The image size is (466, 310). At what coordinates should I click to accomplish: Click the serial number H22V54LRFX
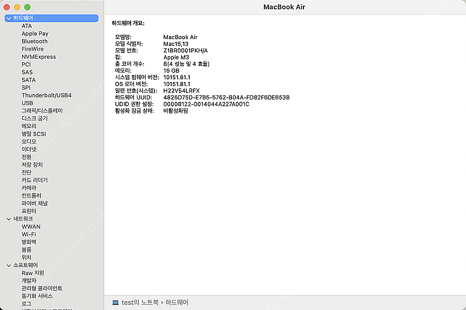coord(181,91)
